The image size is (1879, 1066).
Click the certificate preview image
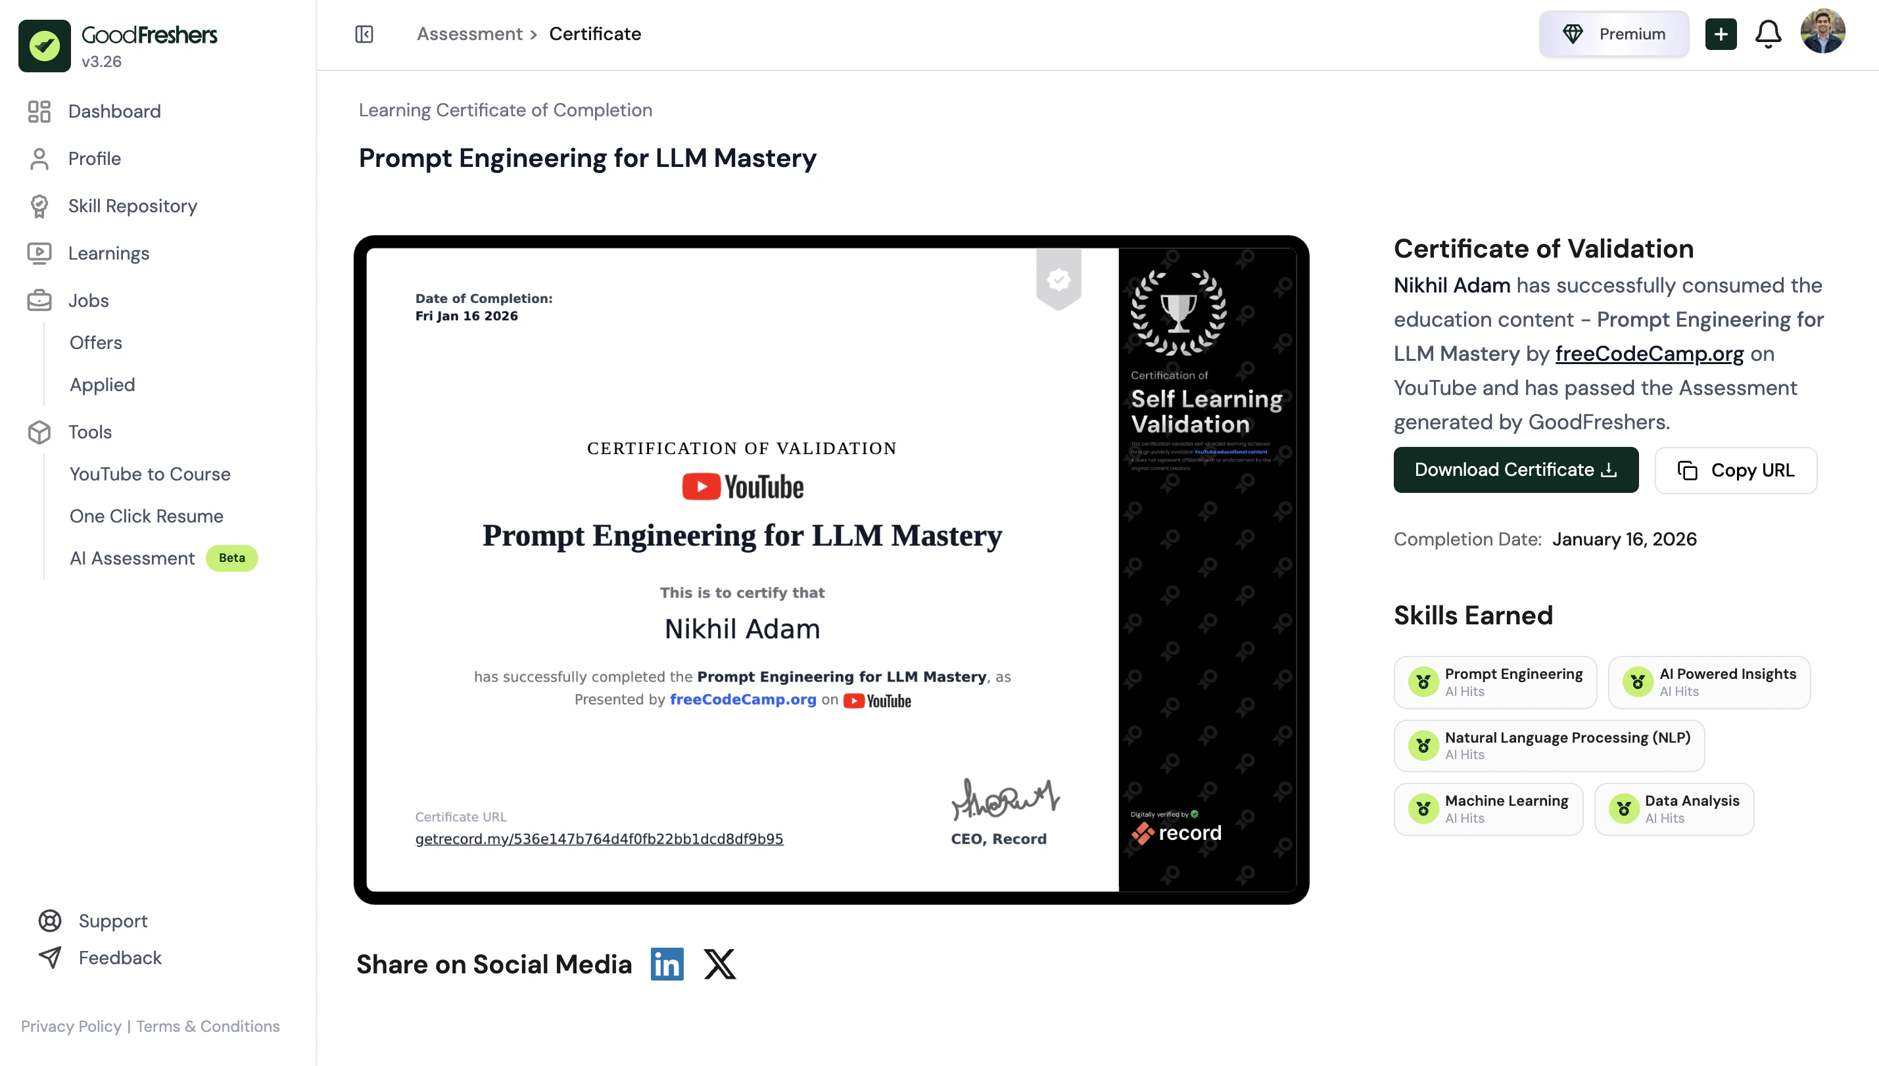click(x=831, y=570)
